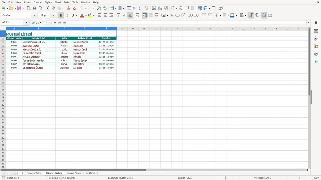The height and width of the screenshot is (180, 321).
Task: Toggle Center Horizontally alignment
Action: click(105, 15)
